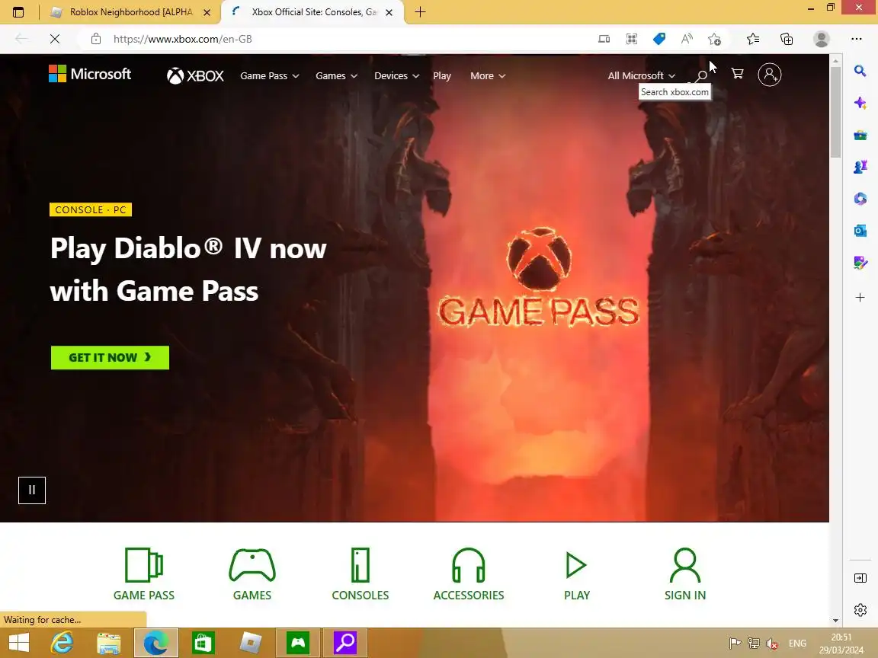
Task: Open Read aloud
Action: tap(687, 39)
